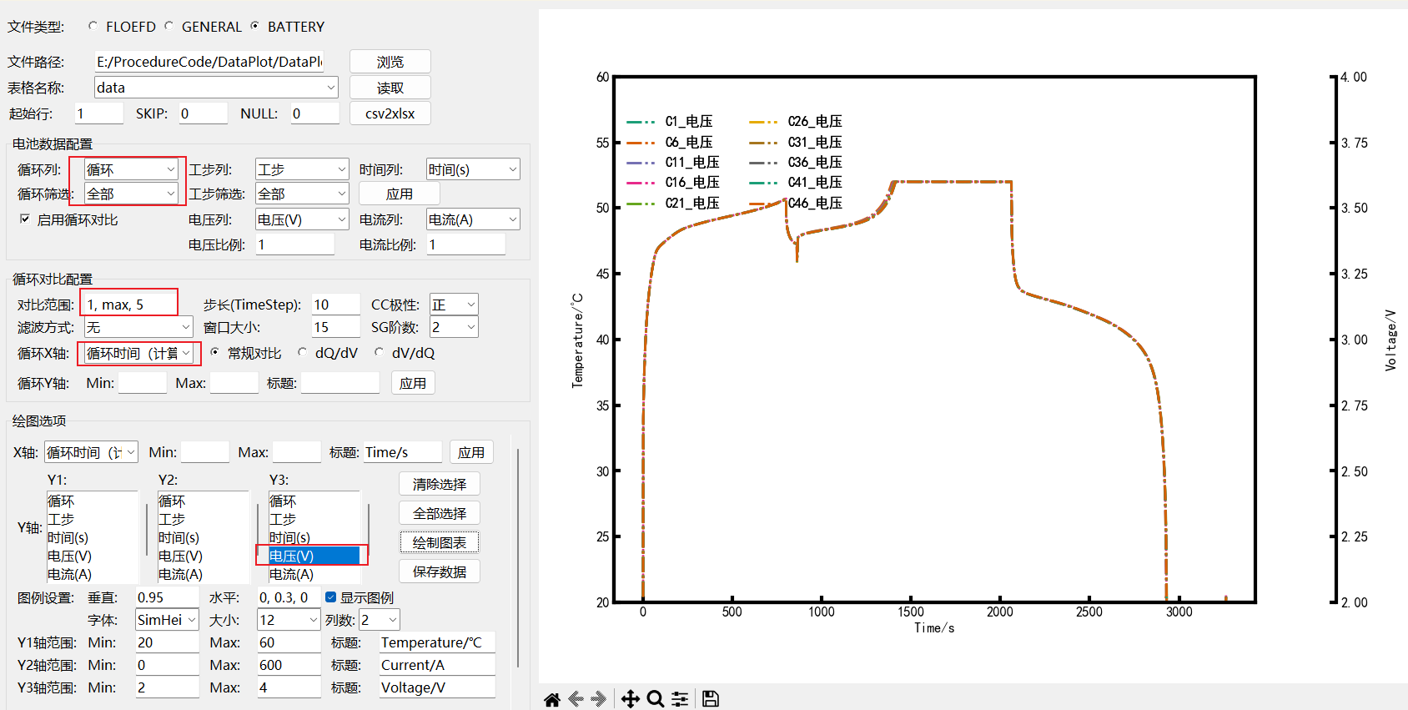Activate the Pan axes tool
The width and height of the screenshot is (1408, 710).
click(631, 699)
